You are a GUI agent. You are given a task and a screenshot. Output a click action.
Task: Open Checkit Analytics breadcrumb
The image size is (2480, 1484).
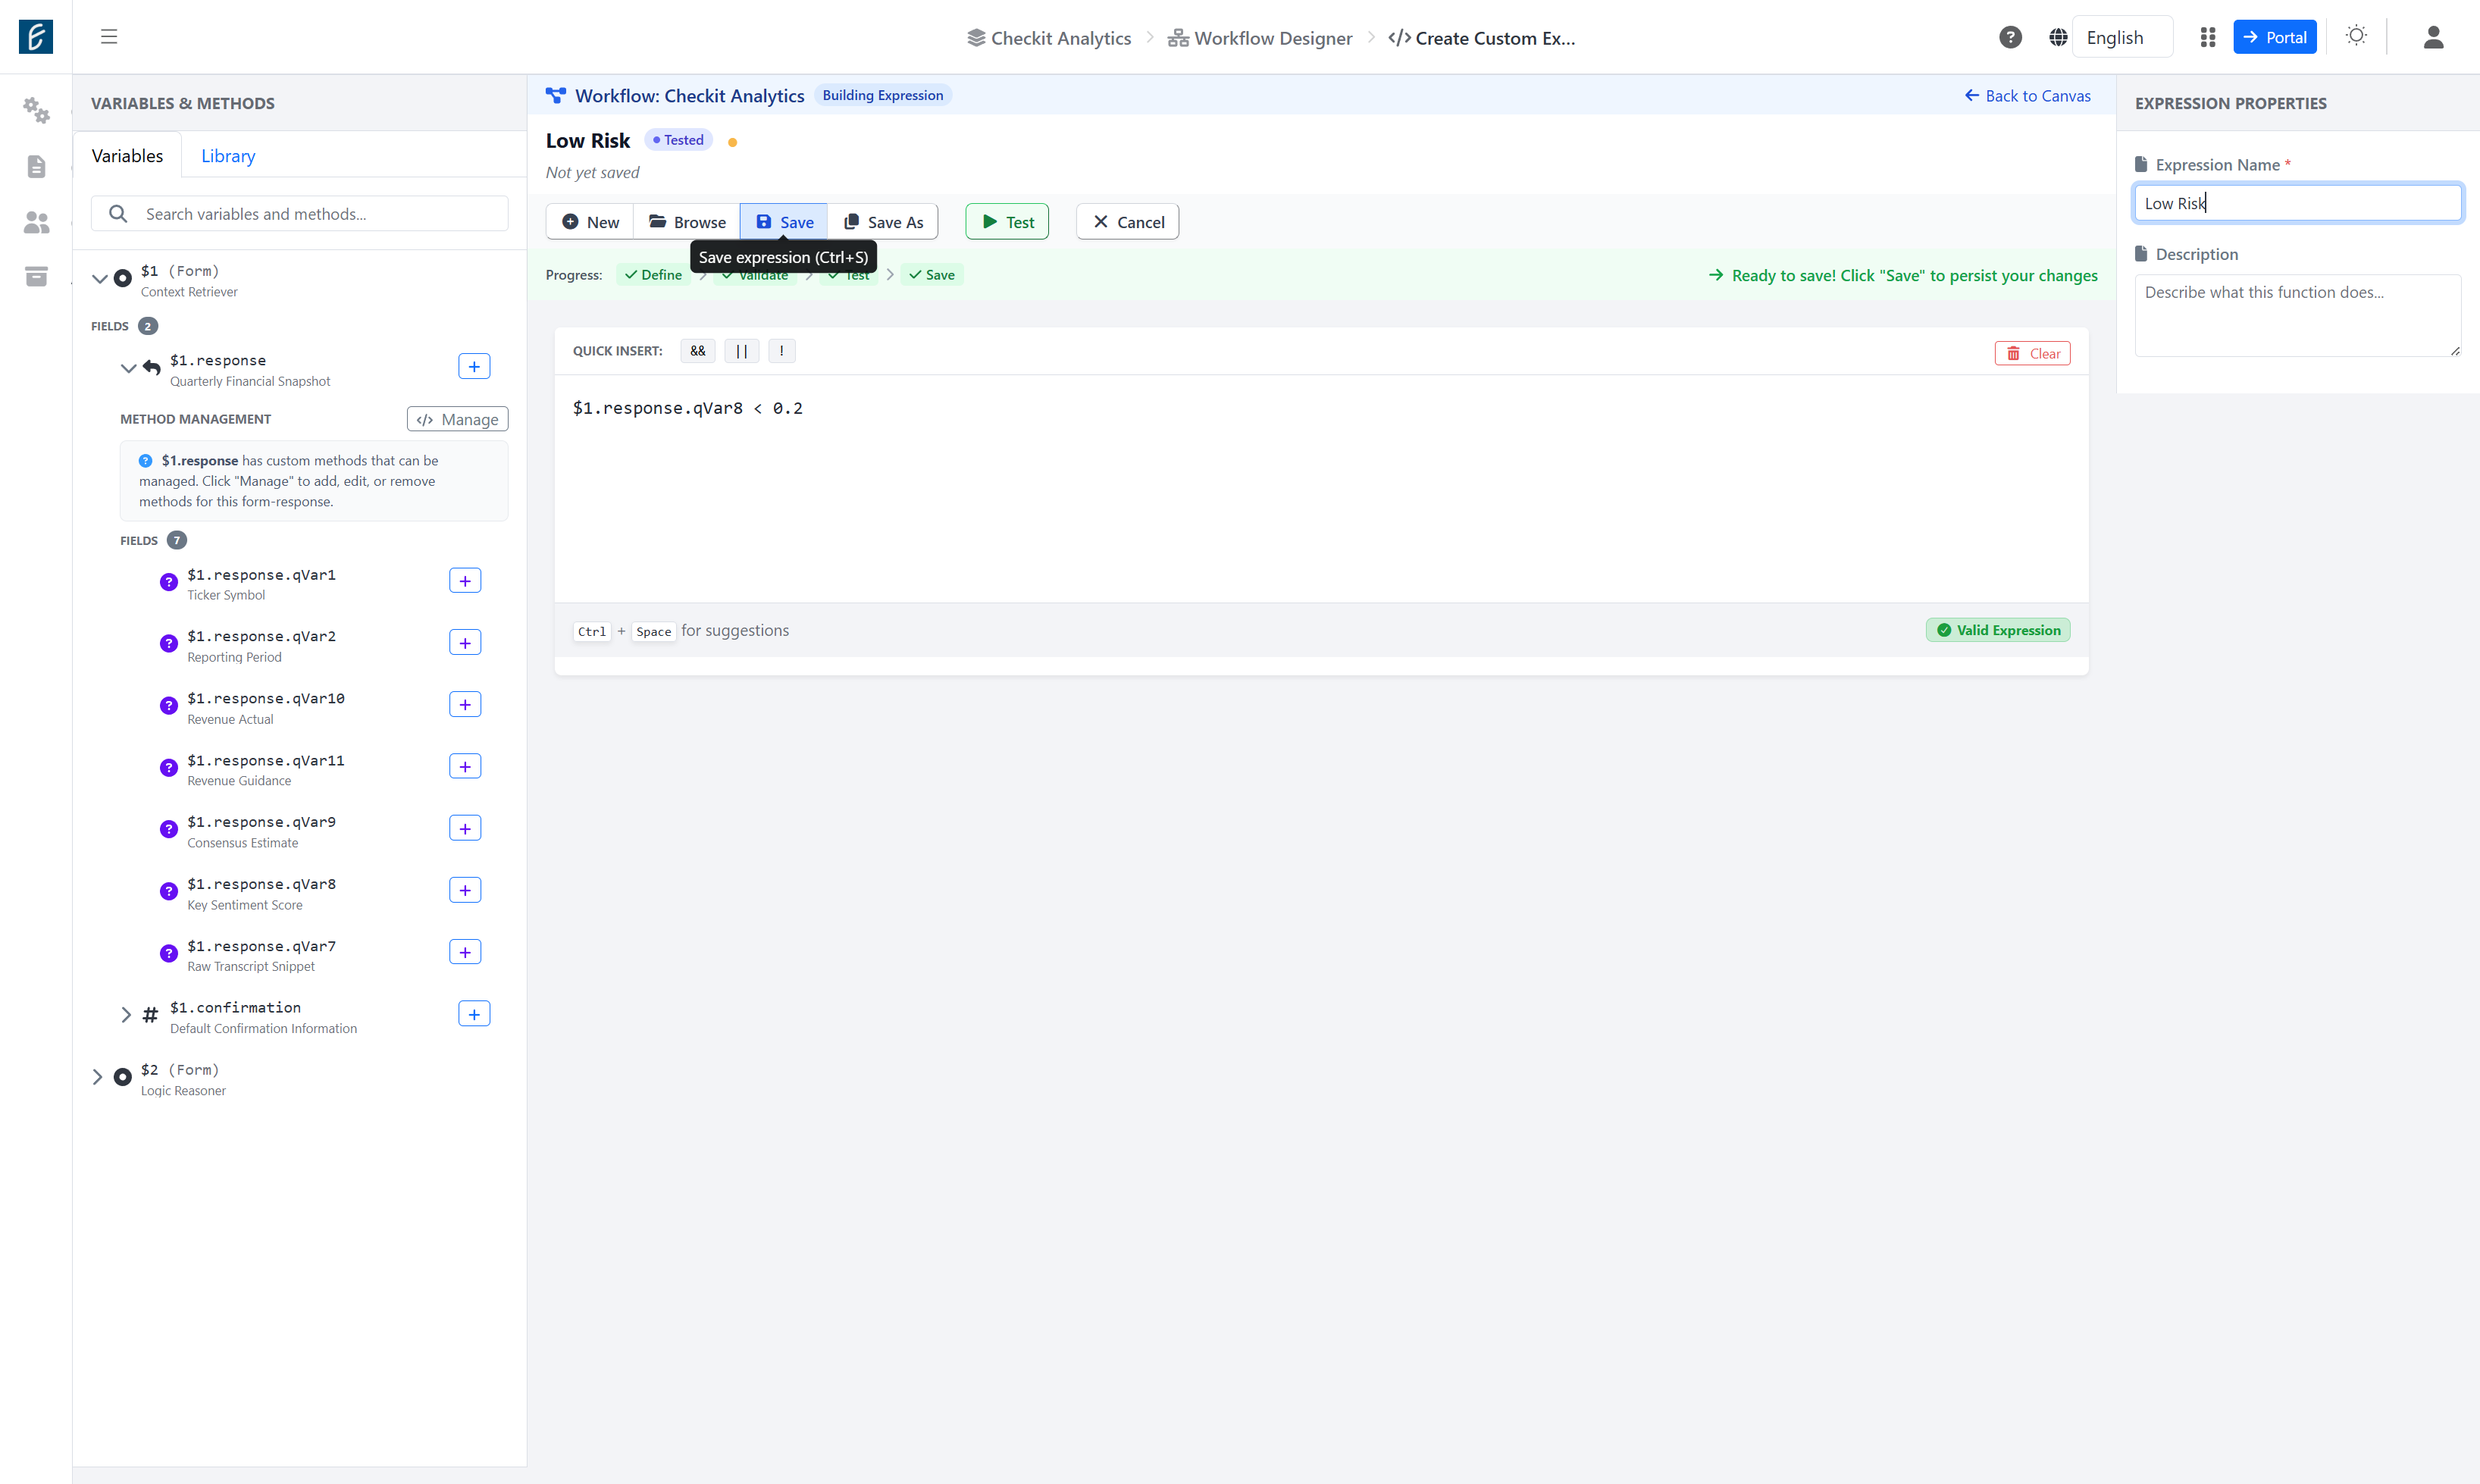point(1049,38)
